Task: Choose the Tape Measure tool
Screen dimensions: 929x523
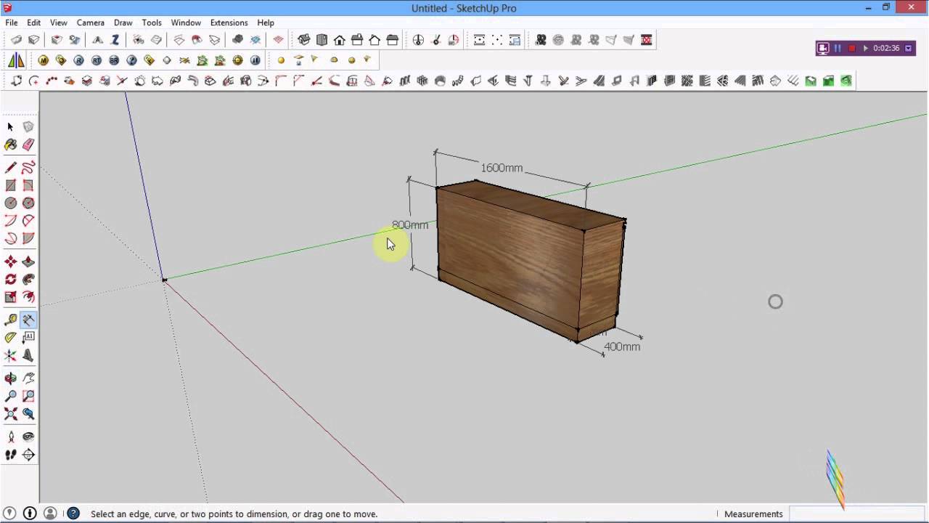Action: point(11,320)
